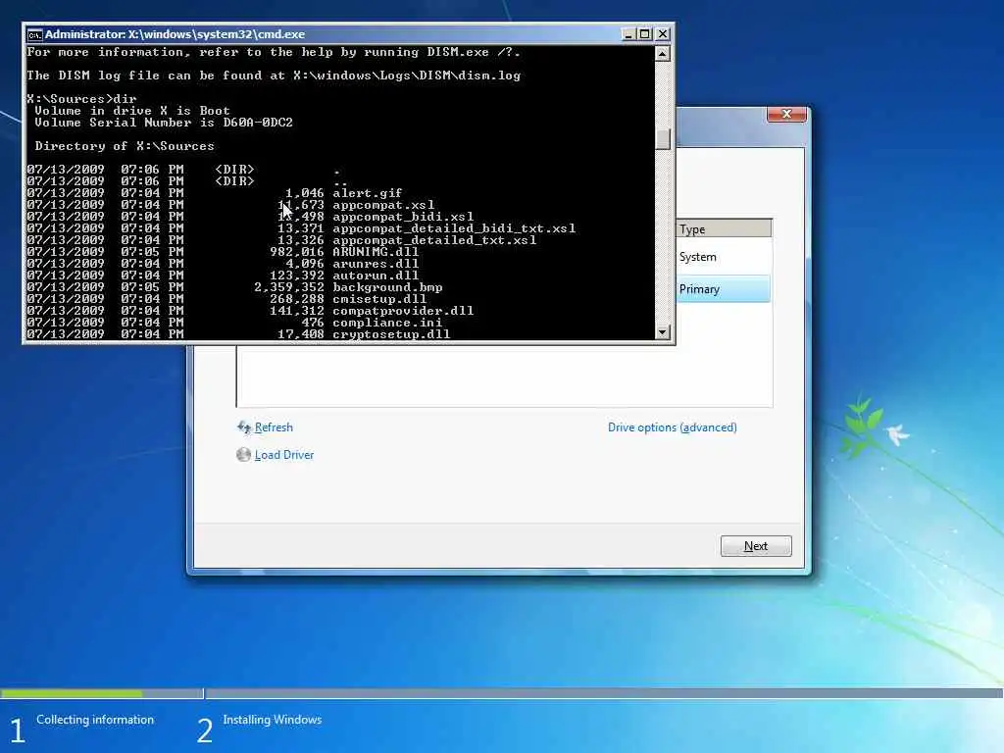This screenshot has width=1004, height=753.
Task: Click the alert.gif file entry
Action: pos(368,193)
